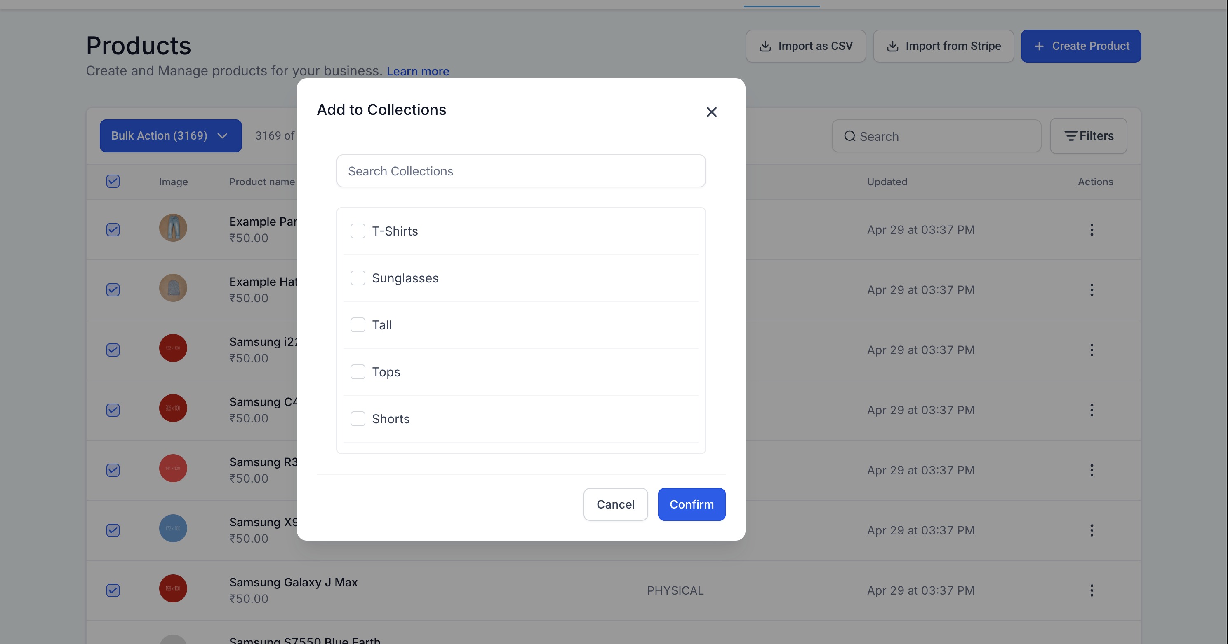The height and width of the screenshot is (644, 1228).
Task: Check the Sunglasses collection checkbox
Action: tap(358, 278)
